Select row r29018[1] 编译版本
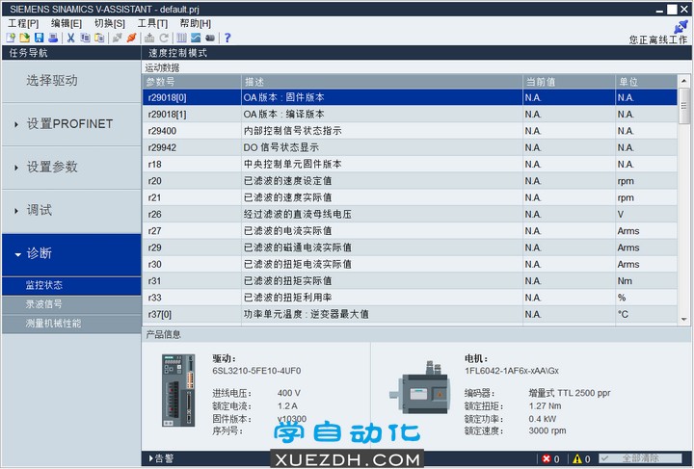 click(410, 115)
